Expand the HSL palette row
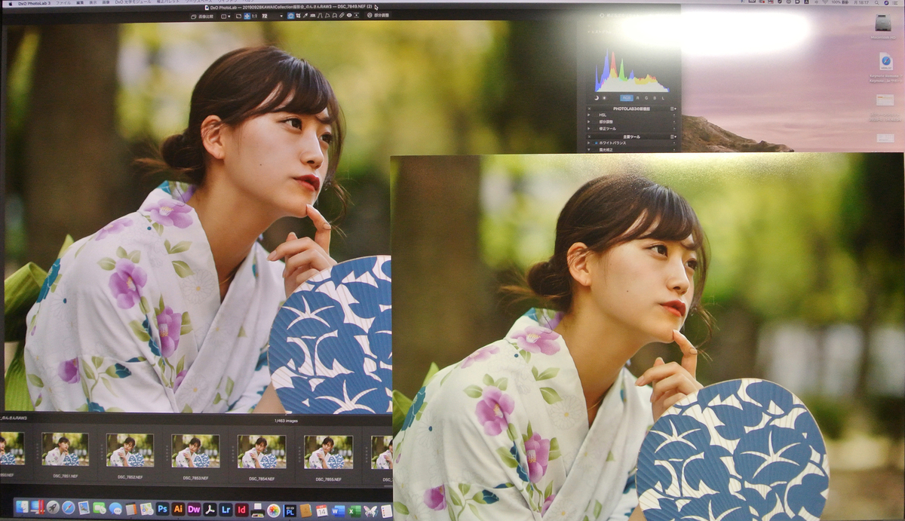 [x=588, y=115]
